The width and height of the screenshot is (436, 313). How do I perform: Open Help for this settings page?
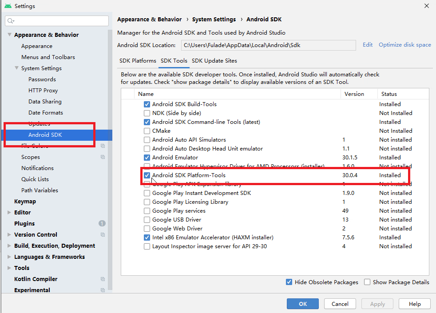tap(414, 304)
